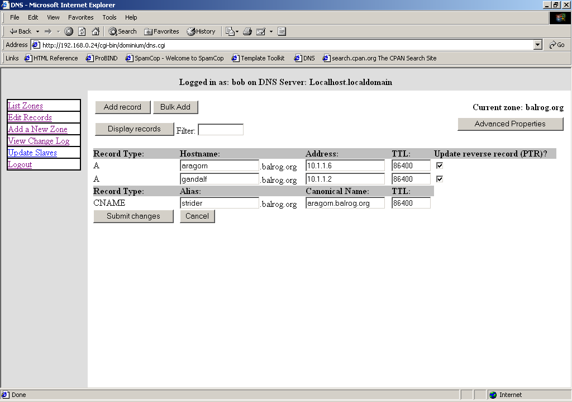Open the Forward button history dropdown arrow

click(x=58, y=31)
